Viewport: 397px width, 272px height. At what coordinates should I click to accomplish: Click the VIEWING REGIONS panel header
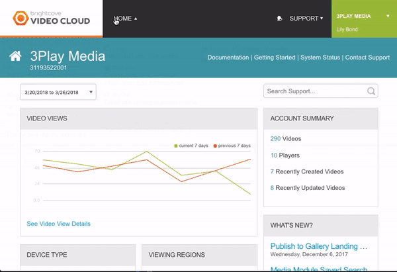[200, 255]
